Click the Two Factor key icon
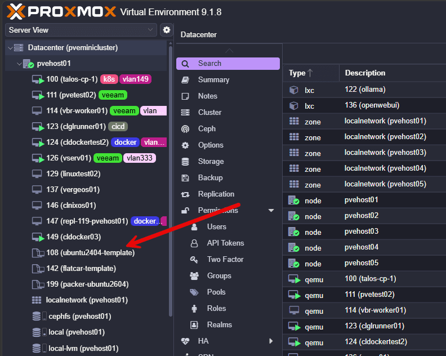 [x=194, y=260]
